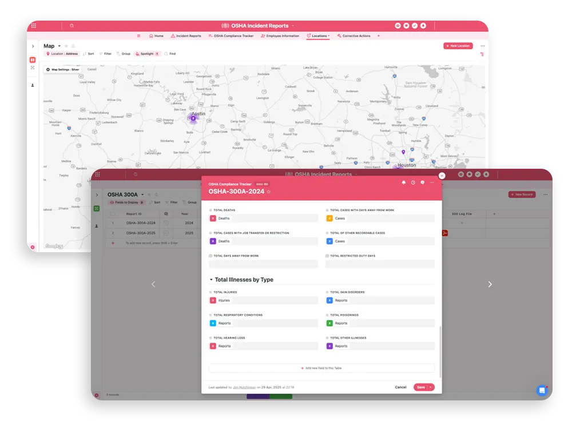This screenshot has height=445, width=572.
Task: Select the Locations tab
Action: coord(317,35)
